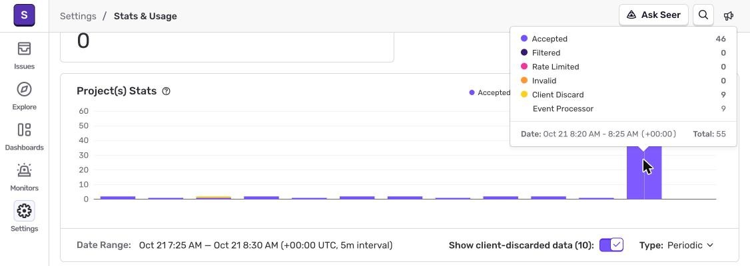Click the Rate Limited pink dot
Screen dimensions: 750x266
click(x=524, y=66)
